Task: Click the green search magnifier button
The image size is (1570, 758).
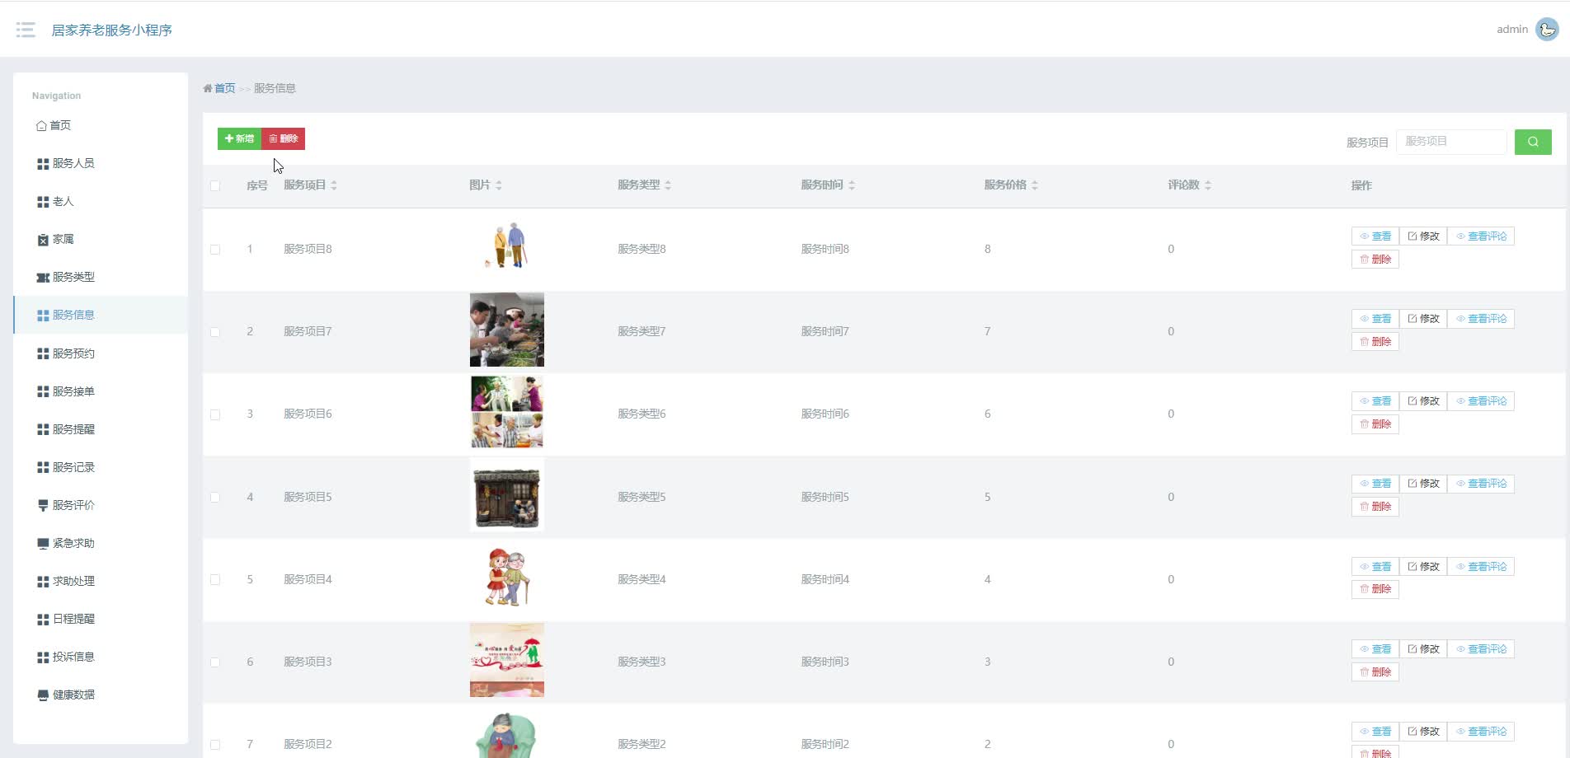Action: tap(1533, 142)
